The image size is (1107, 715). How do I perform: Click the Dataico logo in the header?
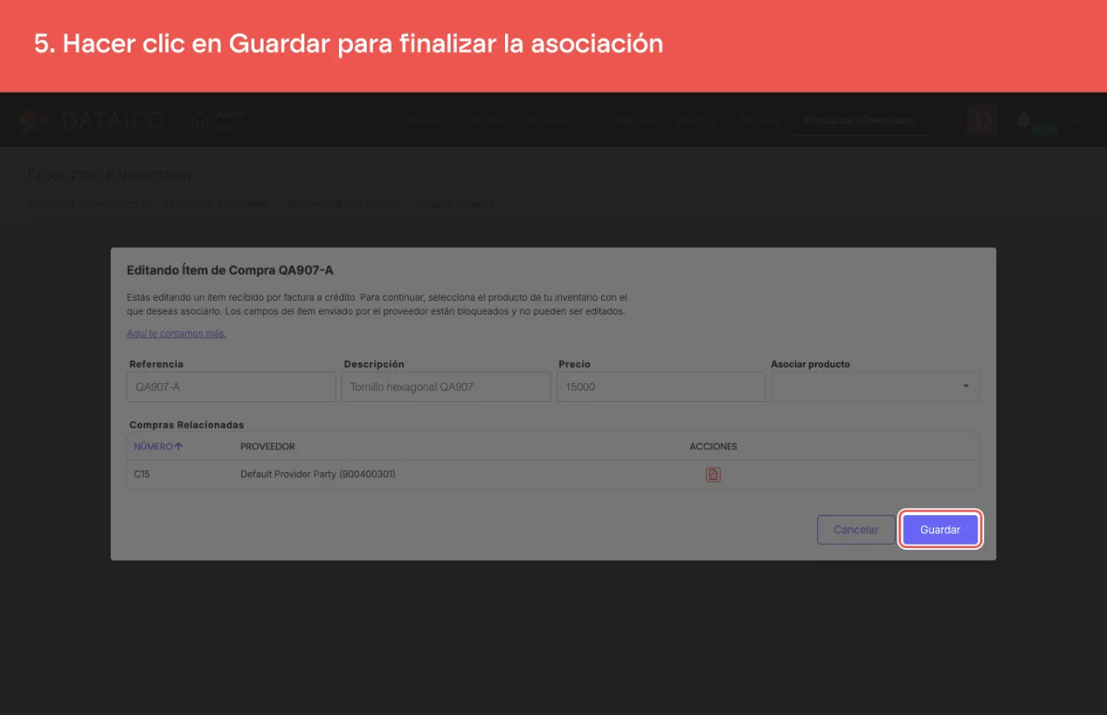(92, 120)
